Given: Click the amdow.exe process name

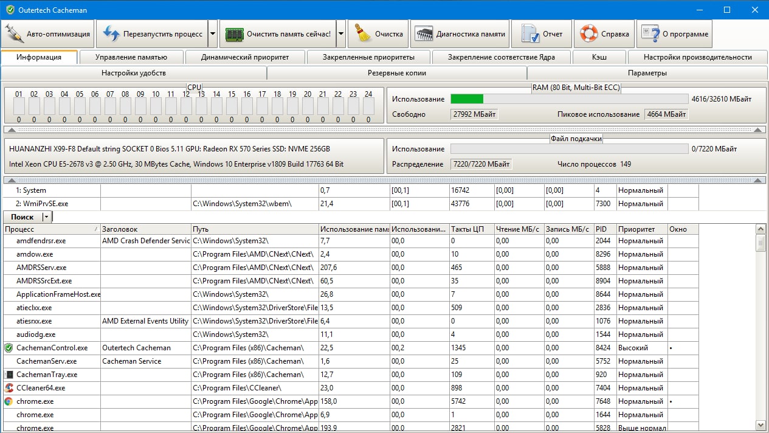Looking at the screenshot, I should coord(35,254).
